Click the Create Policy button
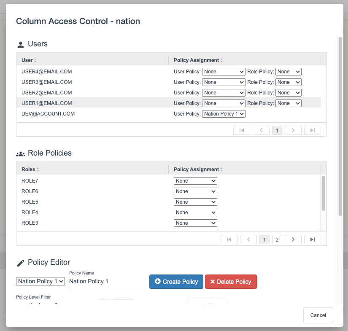 click(x=176, y=282)
